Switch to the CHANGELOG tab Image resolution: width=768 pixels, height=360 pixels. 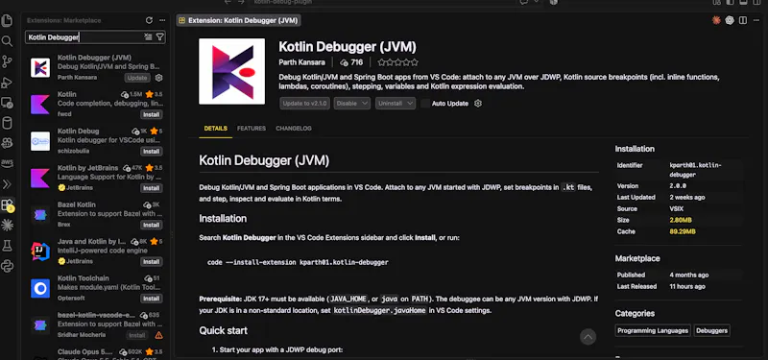point(294,129)
